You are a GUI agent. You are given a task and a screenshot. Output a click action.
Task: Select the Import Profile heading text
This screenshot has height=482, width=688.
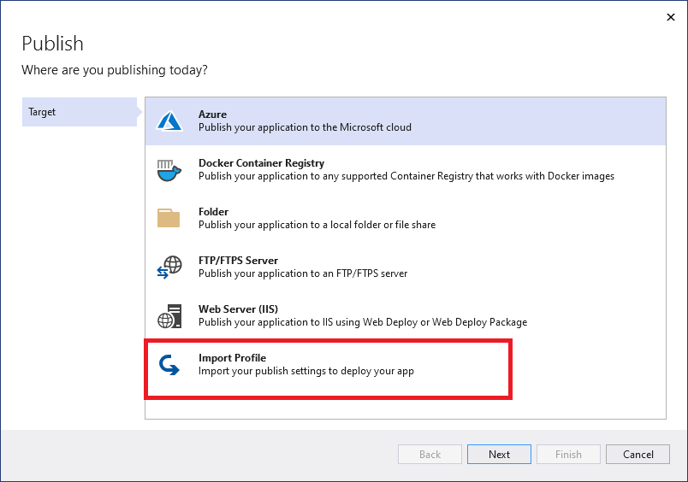[x=233, y=358]
